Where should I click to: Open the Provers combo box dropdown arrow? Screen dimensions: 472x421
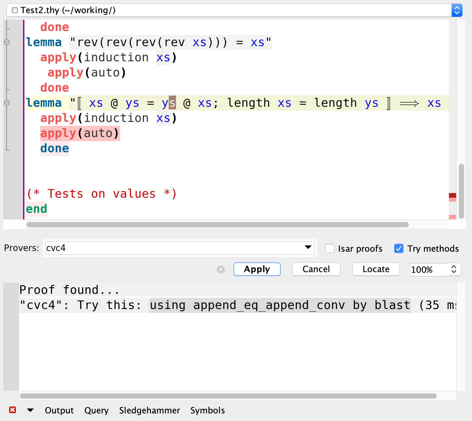coord(308,247)
